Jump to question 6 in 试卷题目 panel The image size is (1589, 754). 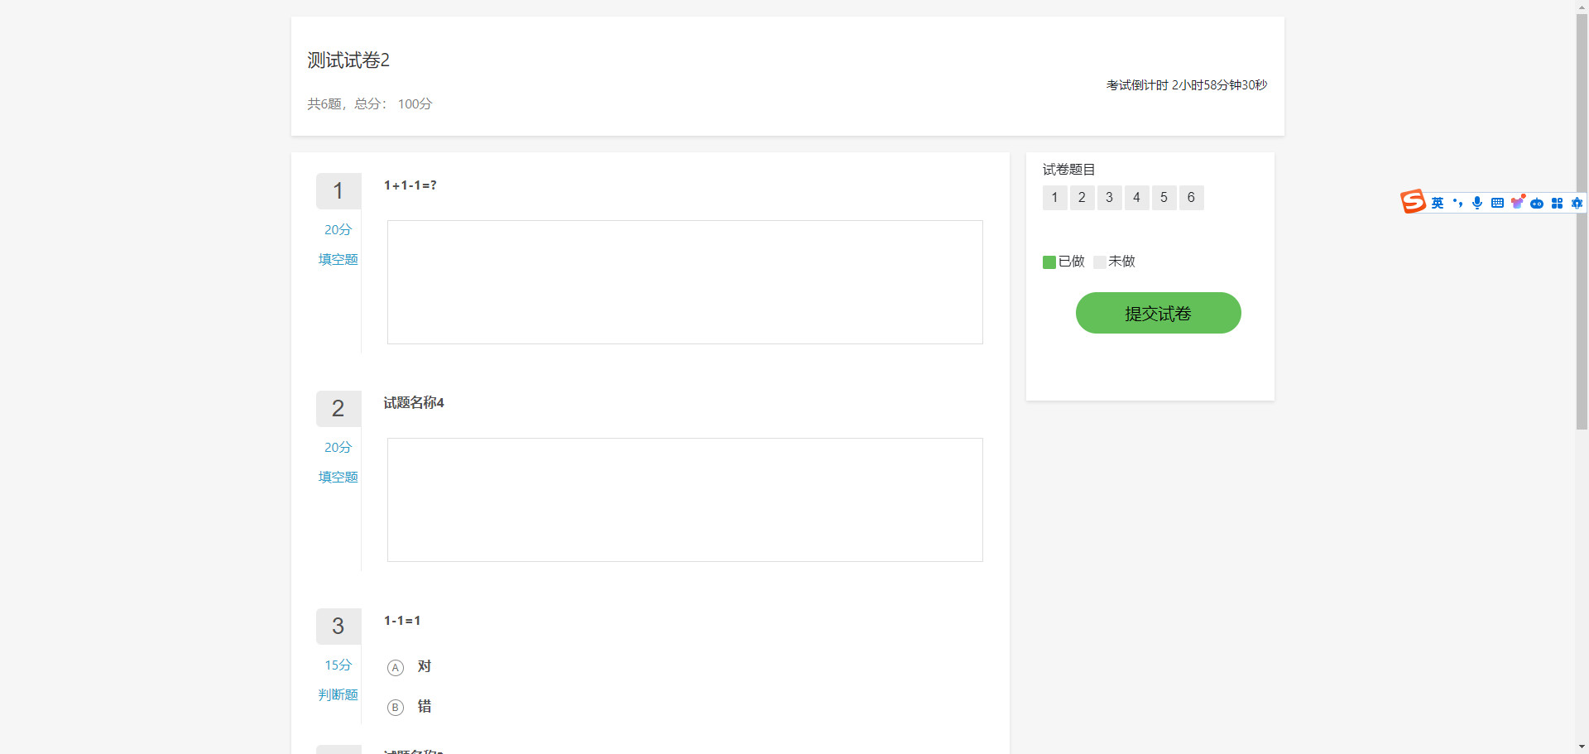click(x=1191, y=198)
